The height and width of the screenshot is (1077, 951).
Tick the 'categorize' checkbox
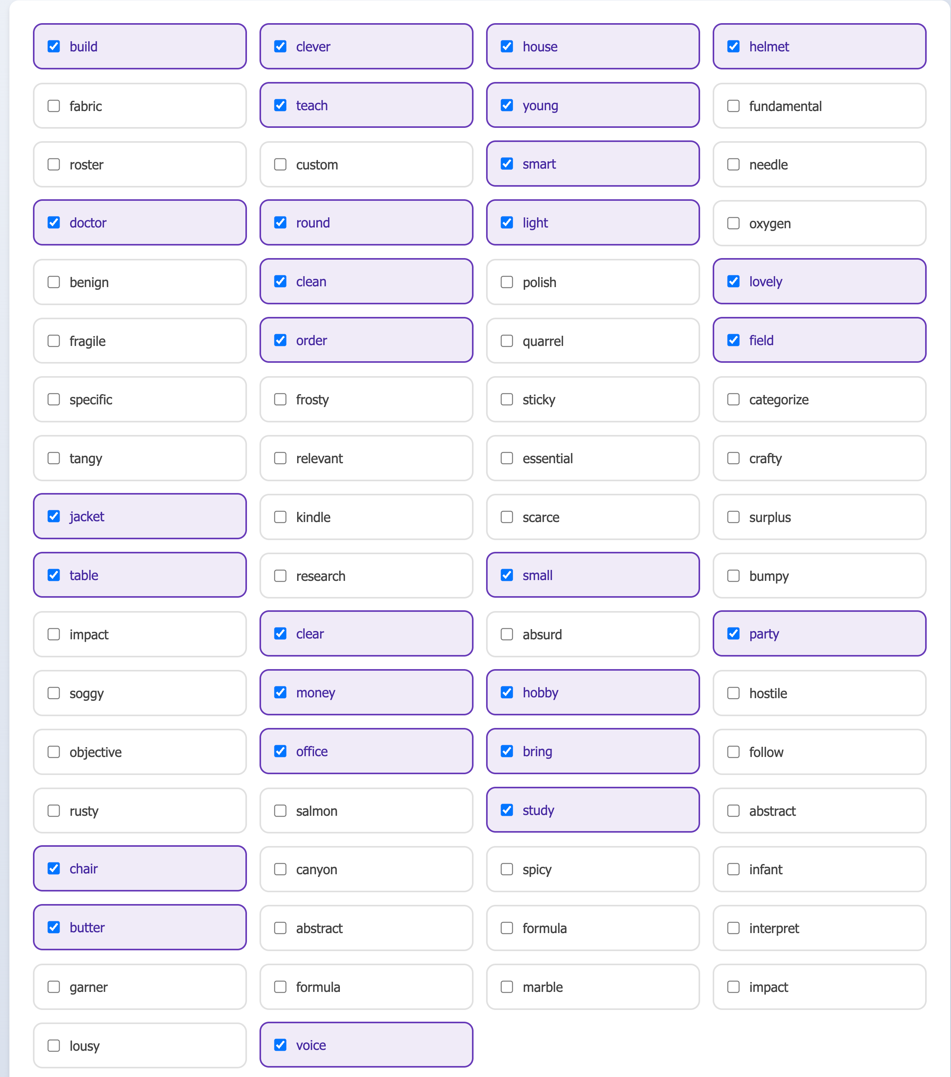click(733, 399)
